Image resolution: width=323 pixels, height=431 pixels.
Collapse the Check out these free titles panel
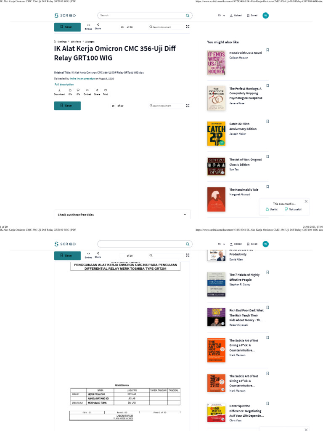tap(185, 215)
